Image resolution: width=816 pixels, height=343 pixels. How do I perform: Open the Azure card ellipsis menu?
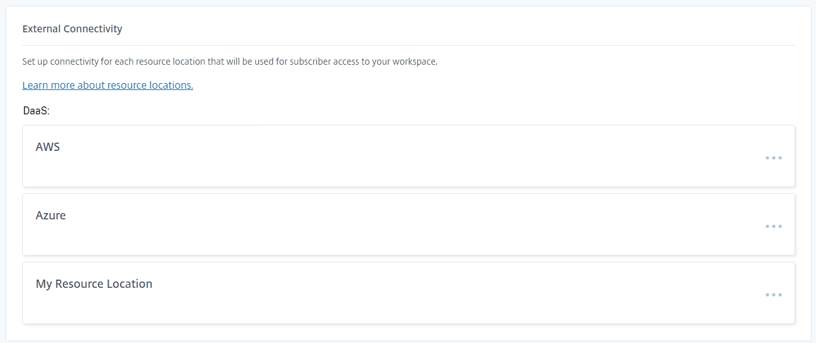(773, 226)
